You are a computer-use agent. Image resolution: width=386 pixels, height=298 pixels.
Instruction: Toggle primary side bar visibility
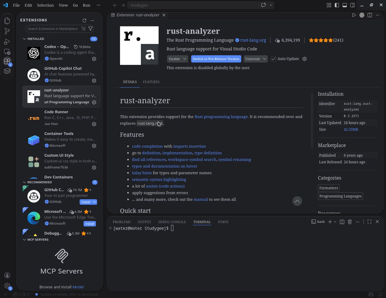pos(337,5)
